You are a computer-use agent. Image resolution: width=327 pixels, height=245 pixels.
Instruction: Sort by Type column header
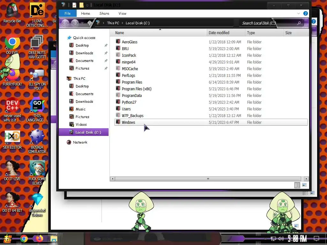[x=264, y=33]
